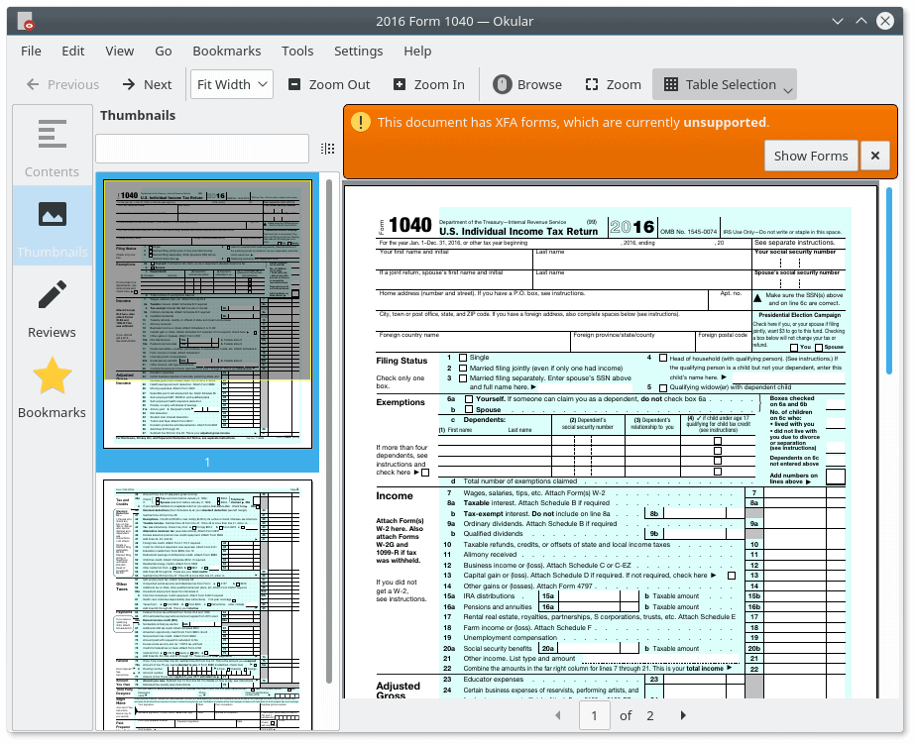Open the Contents sidebar panel
The image size is (916, 745).
click(52, 149)
